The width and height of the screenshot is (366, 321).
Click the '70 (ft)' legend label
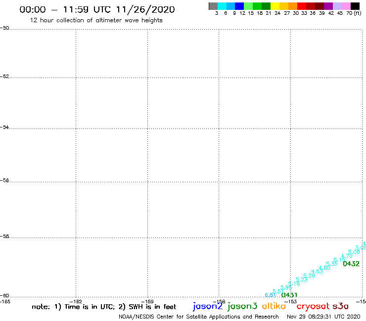click(354, 13)
